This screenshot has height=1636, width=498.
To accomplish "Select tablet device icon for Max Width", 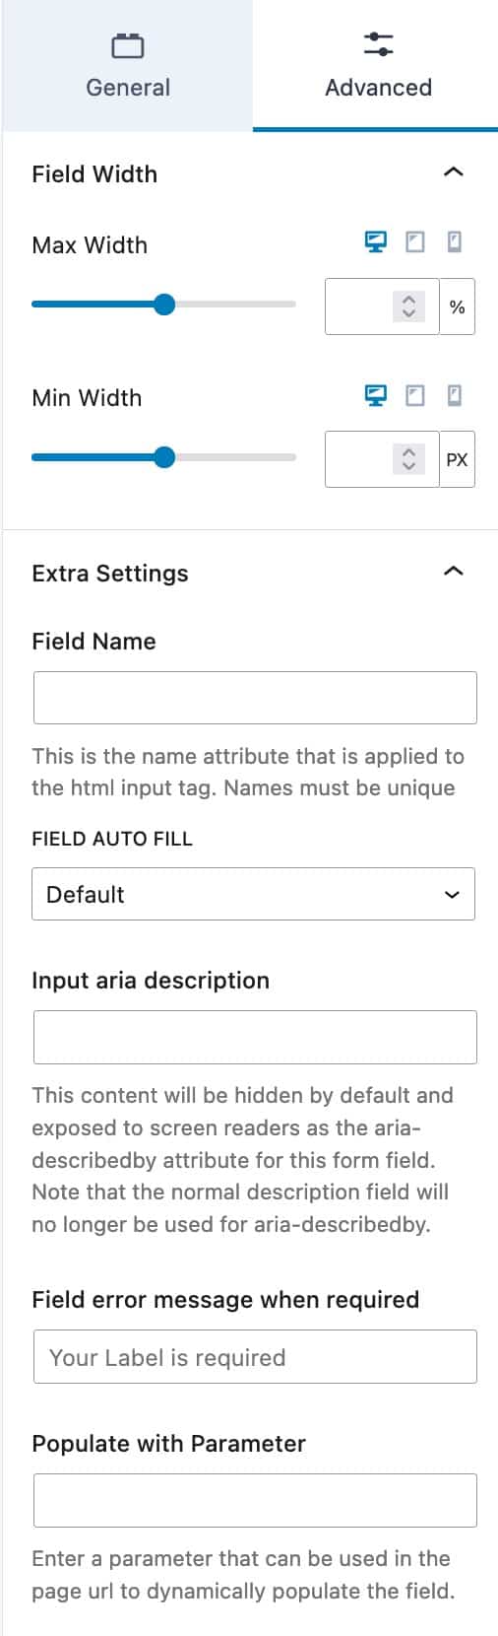I will point(415,241).
